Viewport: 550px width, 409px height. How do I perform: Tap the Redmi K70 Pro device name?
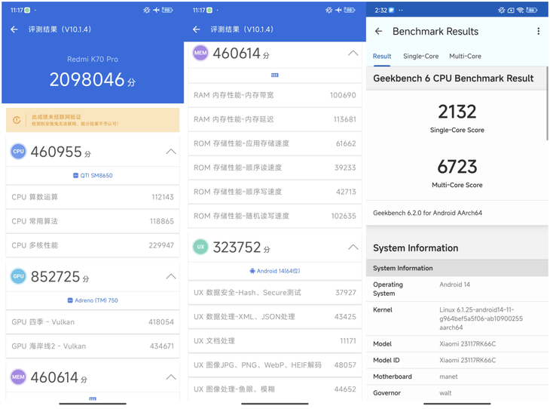[x=93, y=59]
